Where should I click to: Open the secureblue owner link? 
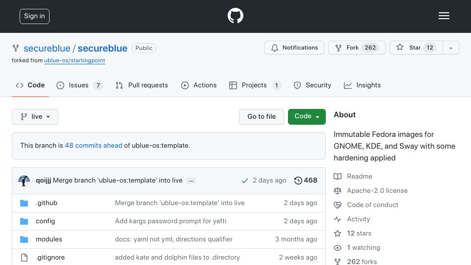47,49
